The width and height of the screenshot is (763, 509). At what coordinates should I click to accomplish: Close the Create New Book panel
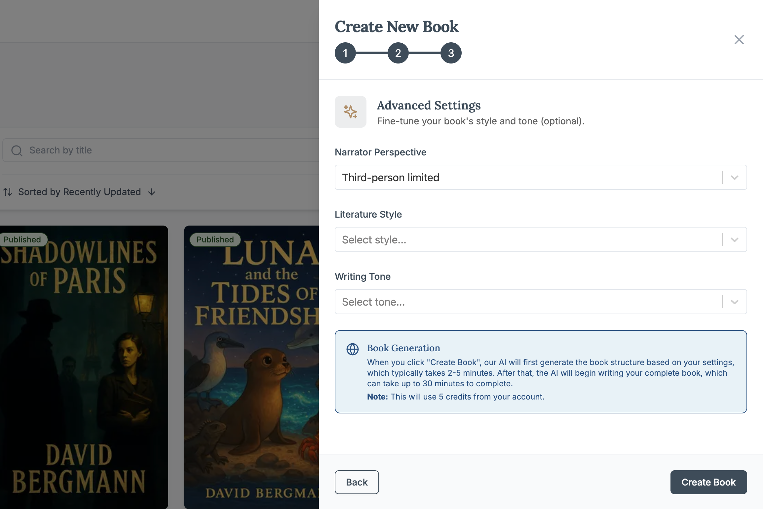click(x=739, y=40)
